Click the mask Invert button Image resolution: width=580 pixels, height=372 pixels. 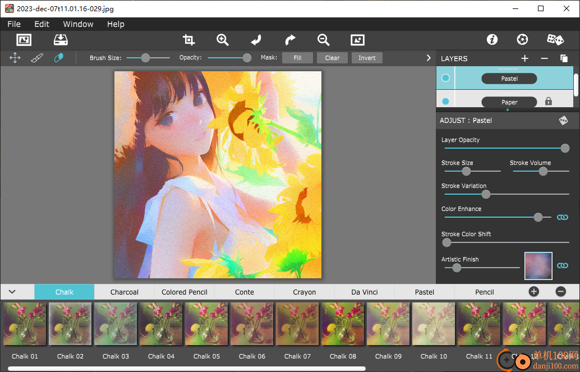367,58
